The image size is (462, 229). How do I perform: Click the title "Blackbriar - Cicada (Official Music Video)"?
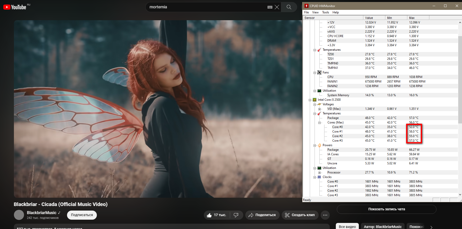[x=61, y=204]
